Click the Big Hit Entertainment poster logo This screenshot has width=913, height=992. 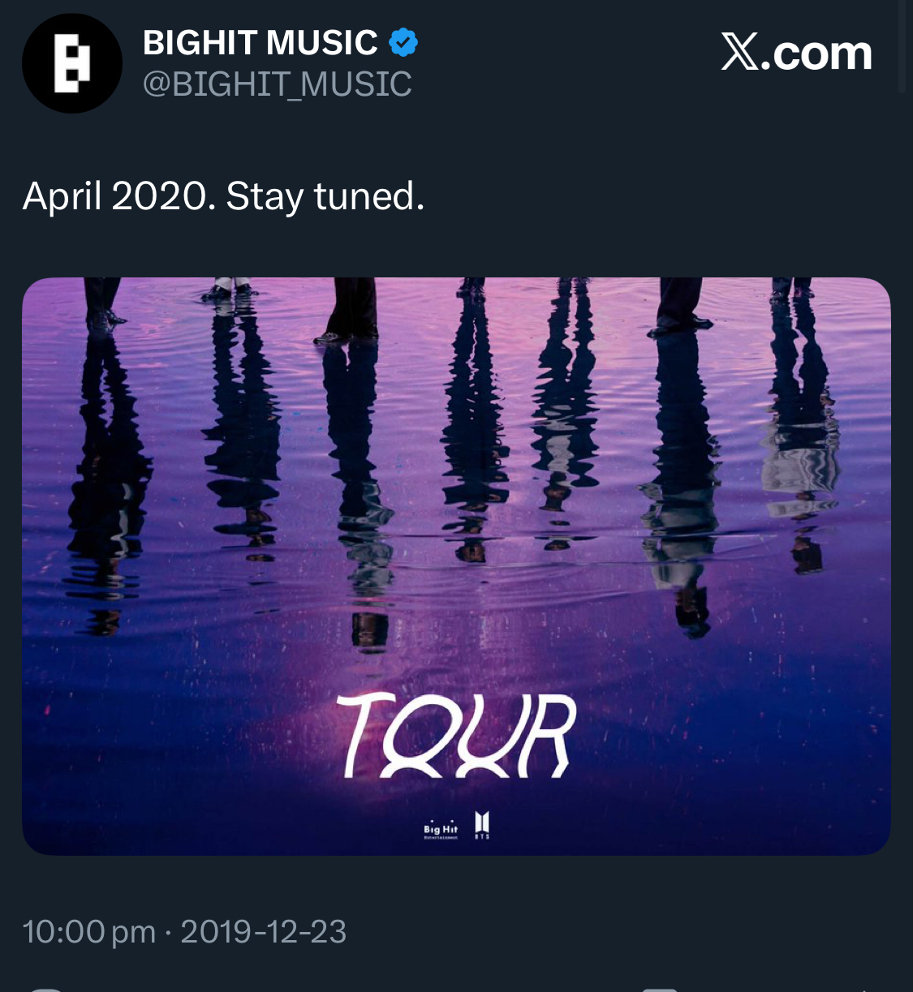[441, 831]
